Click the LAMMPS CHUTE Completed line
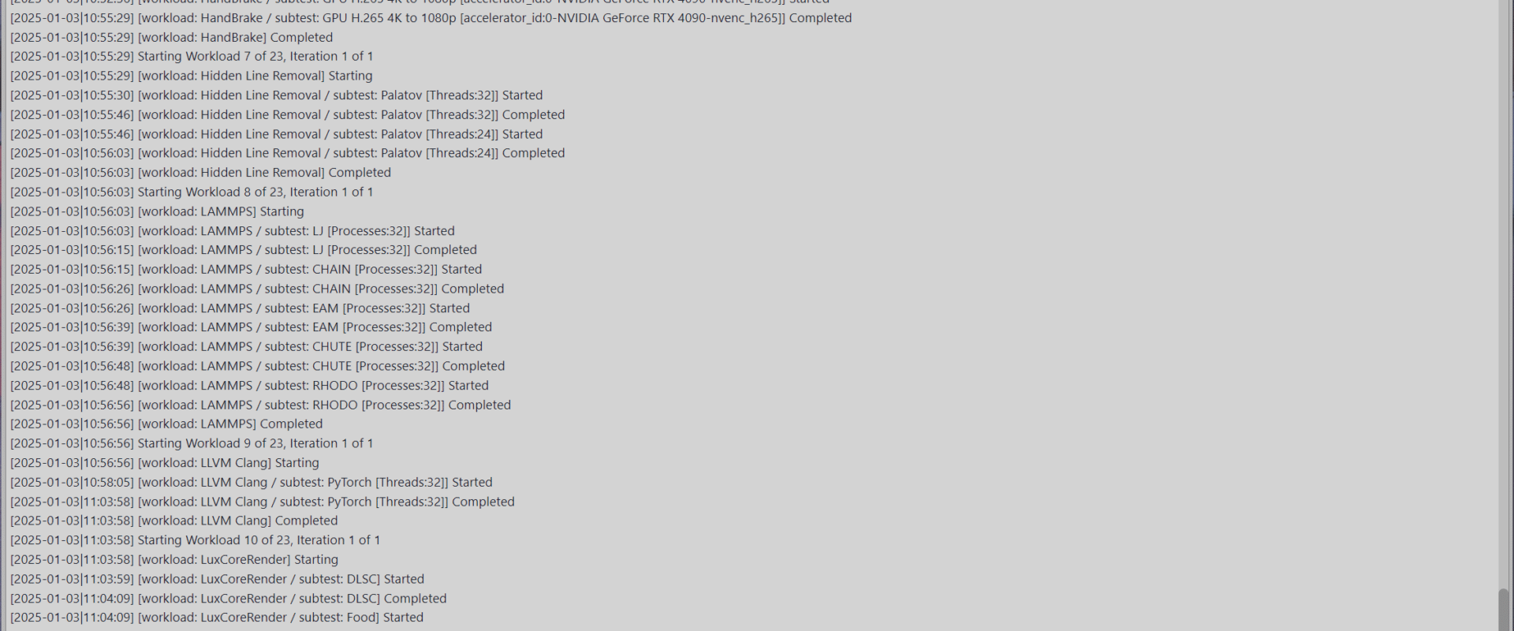 coord(257,366)
